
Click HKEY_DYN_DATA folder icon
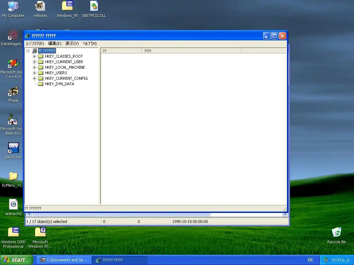[x=41, y=84]
